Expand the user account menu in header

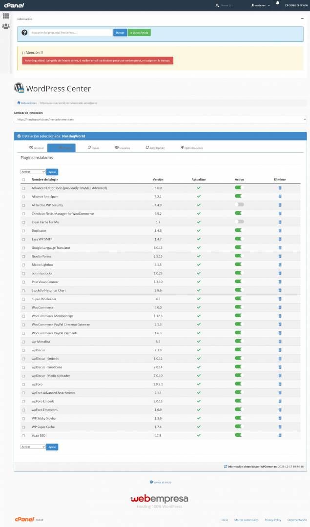[x=261, y=5]
